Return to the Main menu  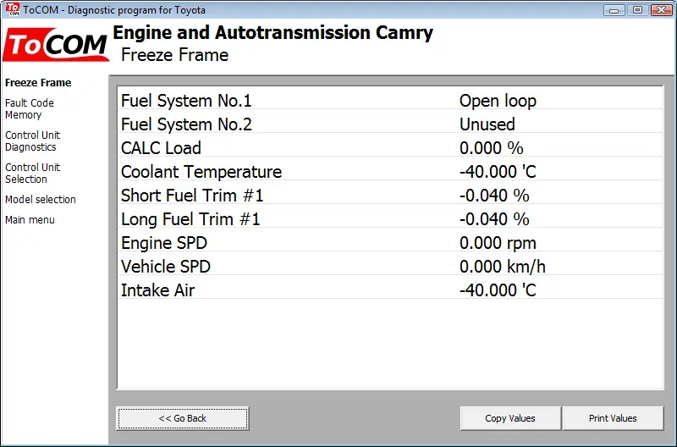(x=30, y=220)
